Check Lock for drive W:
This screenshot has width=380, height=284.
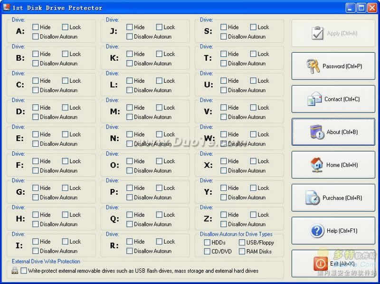tap(253, 134)
